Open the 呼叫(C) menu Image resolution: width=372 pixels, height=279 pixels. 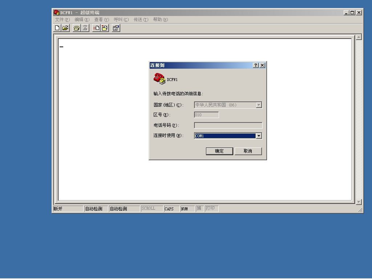121,20
